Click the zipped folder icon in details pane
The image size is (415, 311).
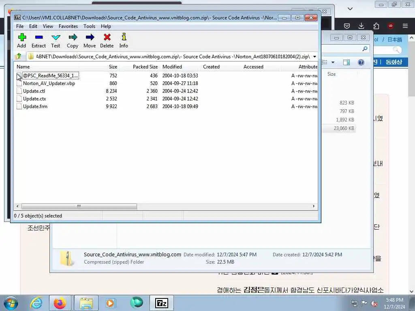(67, 258)
